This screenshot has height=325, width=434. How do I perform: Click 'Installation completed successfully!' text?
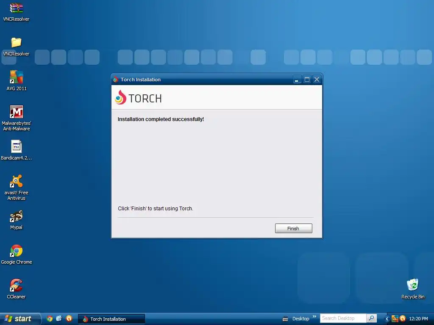(x=161, y=119)
